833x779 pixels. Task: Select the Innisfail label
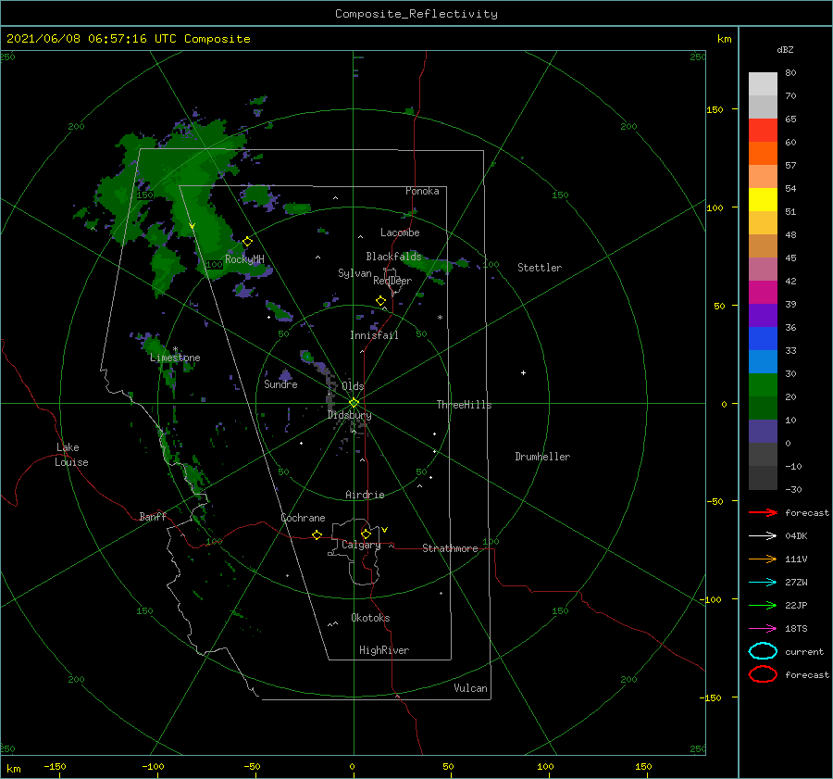tap(374, 335)
